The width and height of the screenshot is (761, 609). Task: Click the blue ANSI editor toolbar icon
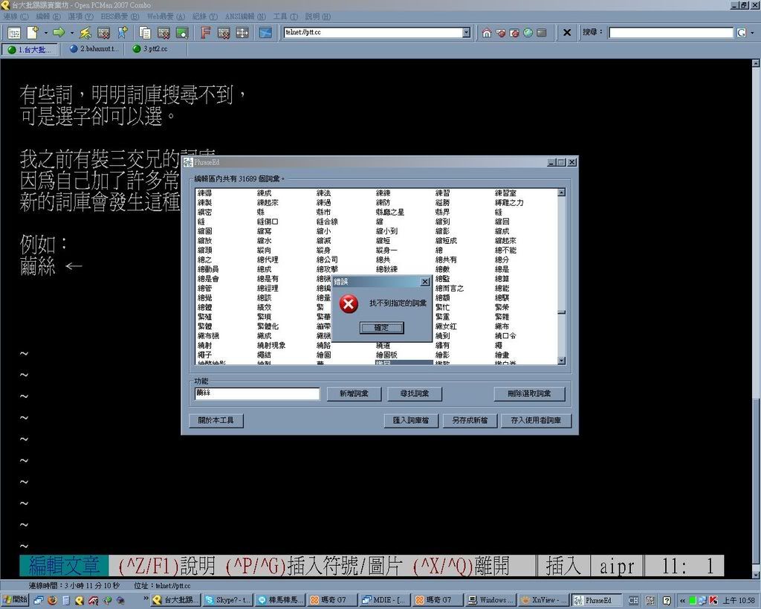[x=265, y=33]
